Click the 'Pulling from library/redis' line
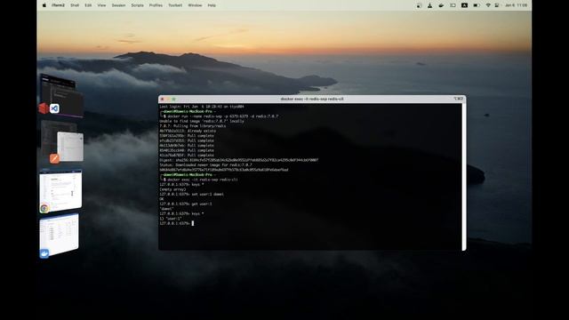569x320 pixels. coord(193,126)
